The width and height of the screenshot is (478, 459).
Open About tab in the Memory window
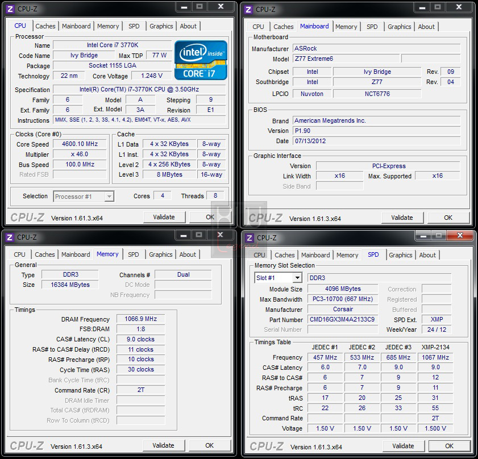[188, 254]
